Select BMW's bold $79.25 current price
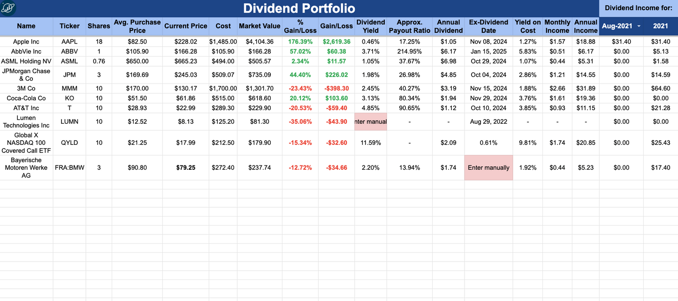The width and height of the screenshot is (678, 301). [x=185, y=167]
